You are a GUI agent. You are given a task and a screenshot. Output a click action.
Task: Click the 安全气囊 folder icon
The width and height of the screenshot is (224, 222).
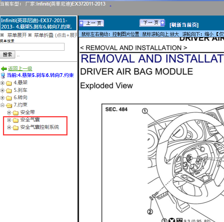point(16,120)
